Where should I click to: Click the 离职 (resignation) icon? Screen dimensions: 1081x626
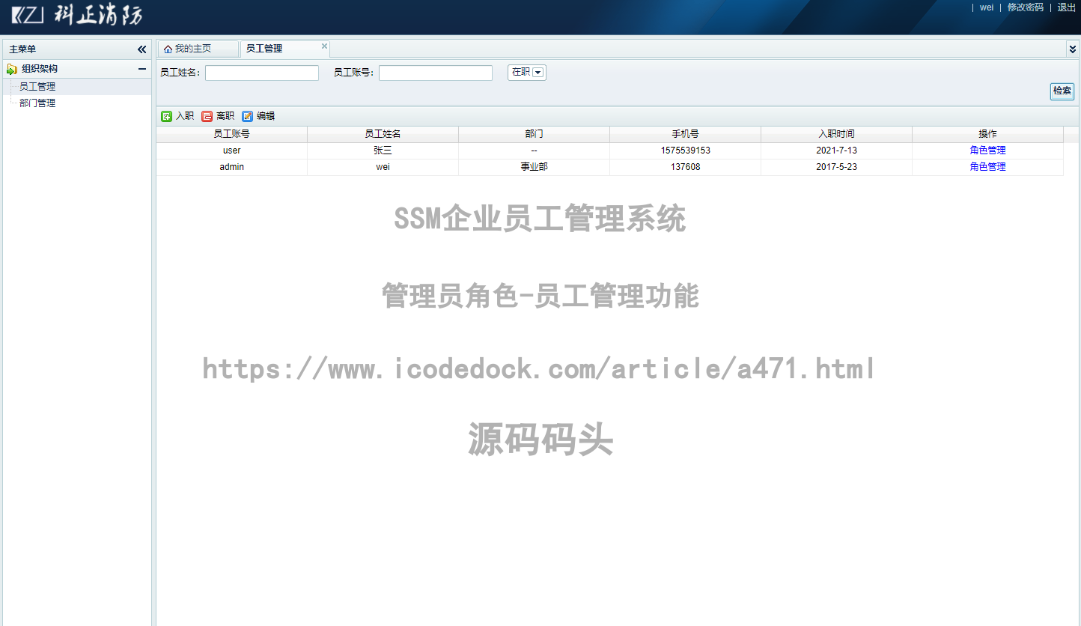pyautogui.click(x=207, y=115)
